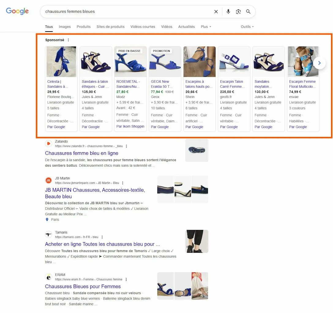Open the Celesta Sandales product link

58,84
